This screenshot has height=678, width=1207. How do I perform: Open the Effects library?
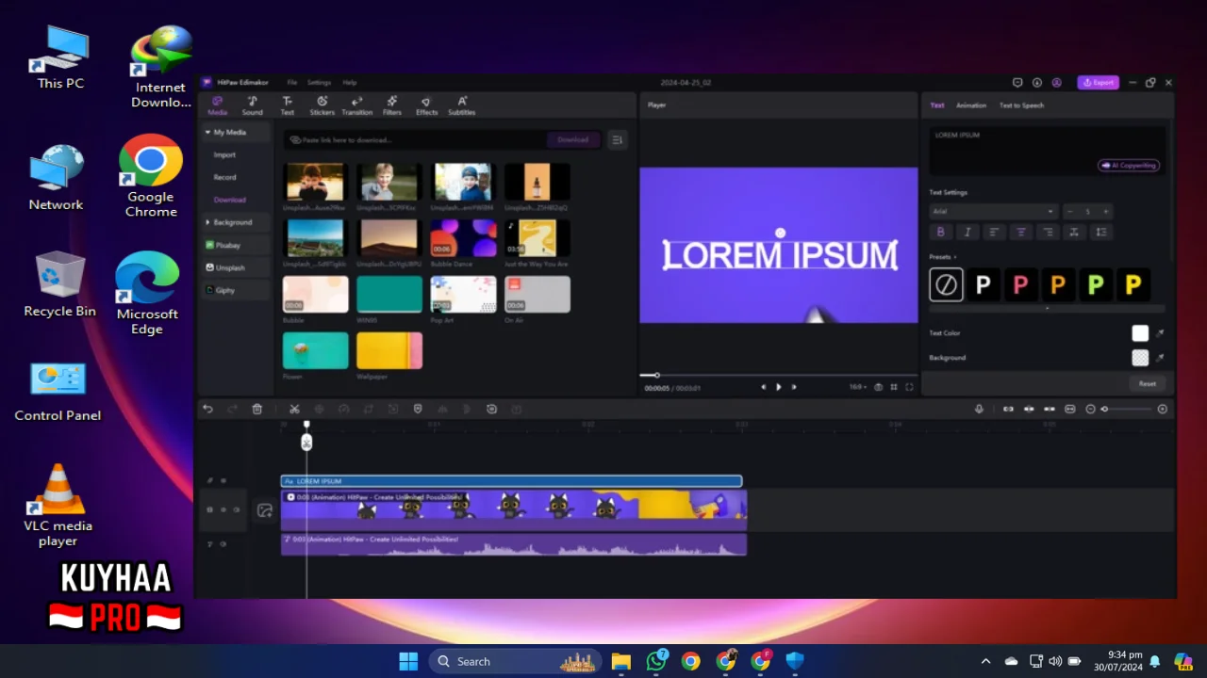click(426, 105)
